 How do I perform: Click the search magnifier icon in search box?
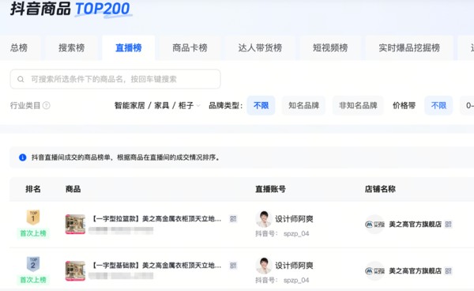pos(21,79)
